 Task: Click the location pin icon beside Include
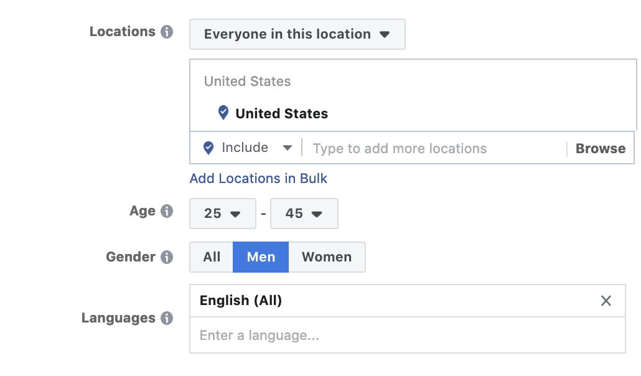tap(209, 148)
